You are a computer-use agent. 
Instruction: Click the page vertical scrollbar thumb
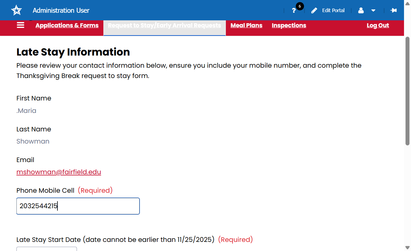(x=408, y=91)
